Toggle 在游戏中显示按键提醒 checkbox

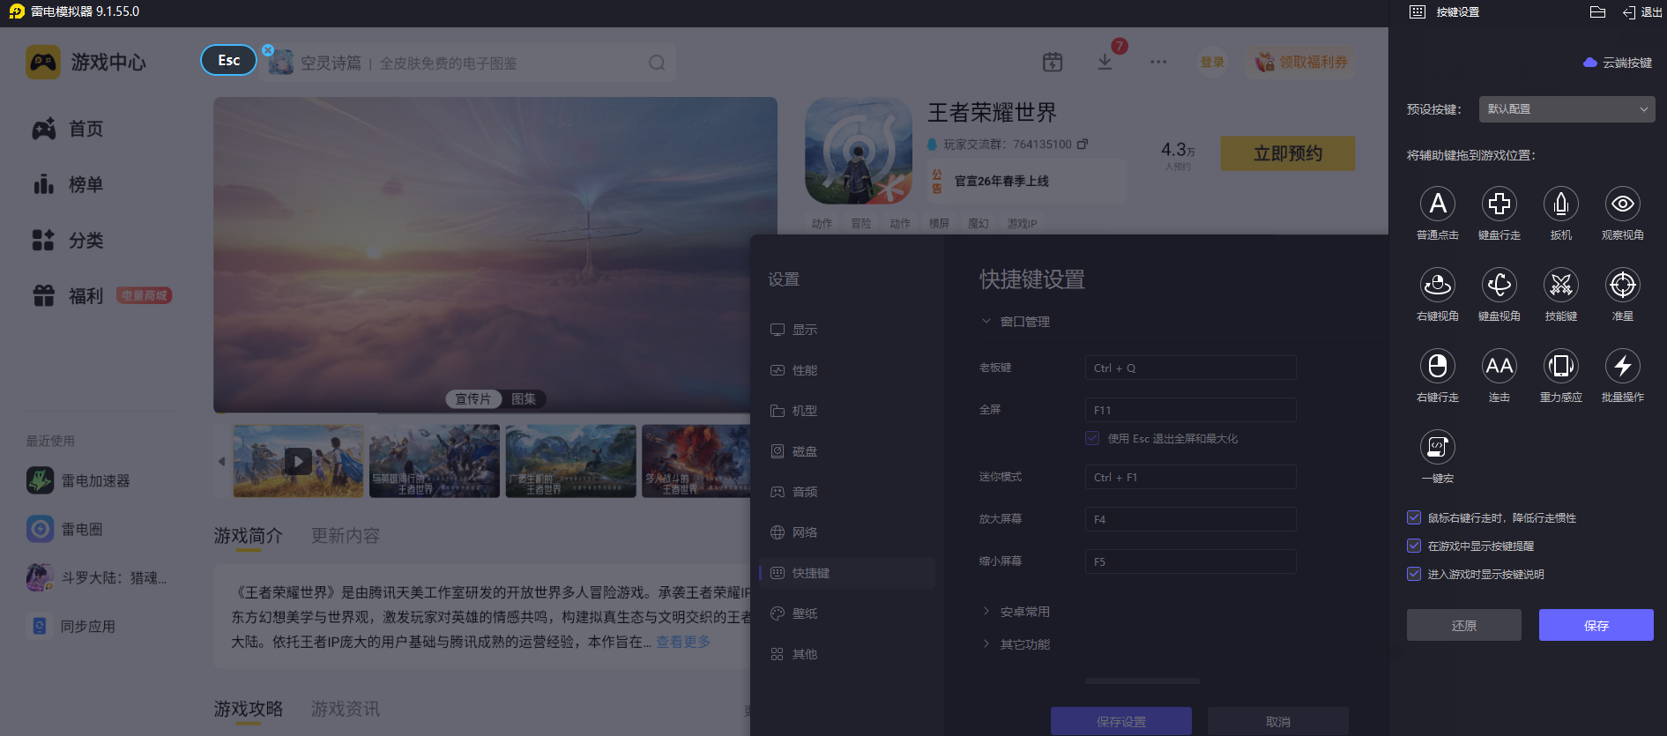1414,546
